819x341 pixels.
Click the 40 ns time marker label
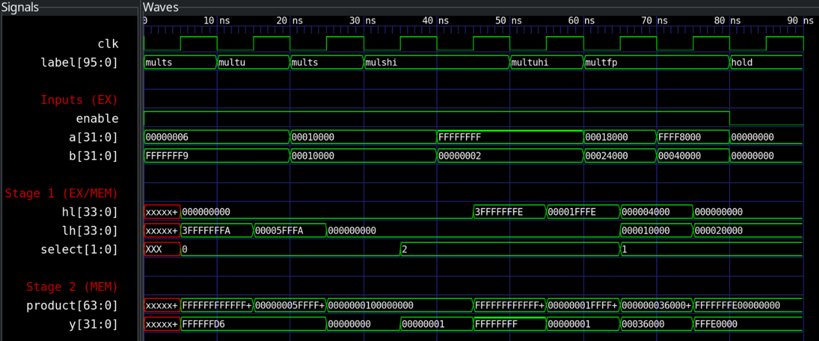tap(436, 20)
